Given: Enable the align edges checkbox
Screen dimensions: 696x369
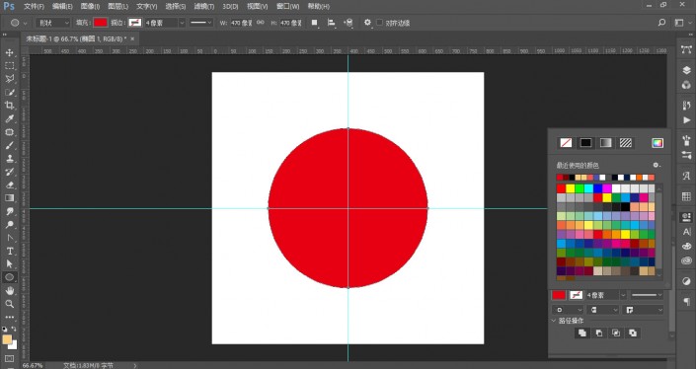Looking at the screenshot, I should 379,23.
